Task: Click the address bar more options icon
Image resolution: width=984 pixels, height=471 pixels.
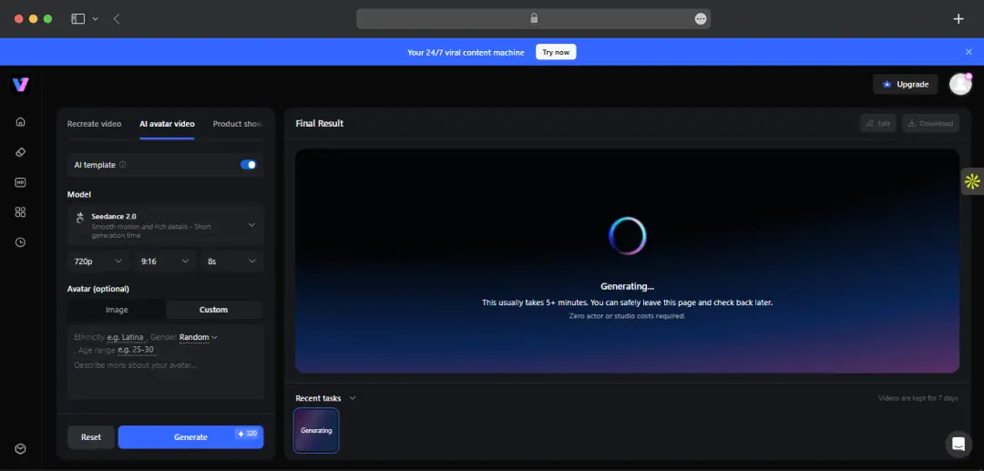Action: [x=701, y=19]
